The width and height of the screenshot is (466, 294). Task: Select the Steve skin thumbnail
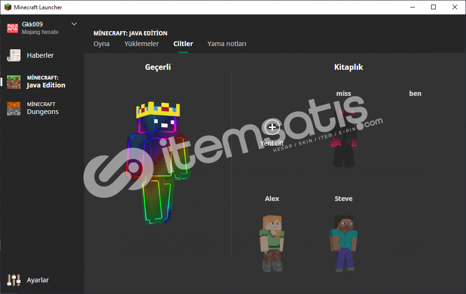pyautogui.click(x=344, y=243)
